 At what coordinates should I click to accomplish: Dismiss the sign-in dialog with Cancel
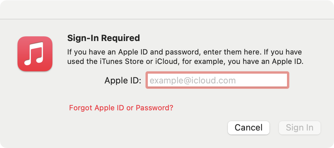[x=248, y=128]
